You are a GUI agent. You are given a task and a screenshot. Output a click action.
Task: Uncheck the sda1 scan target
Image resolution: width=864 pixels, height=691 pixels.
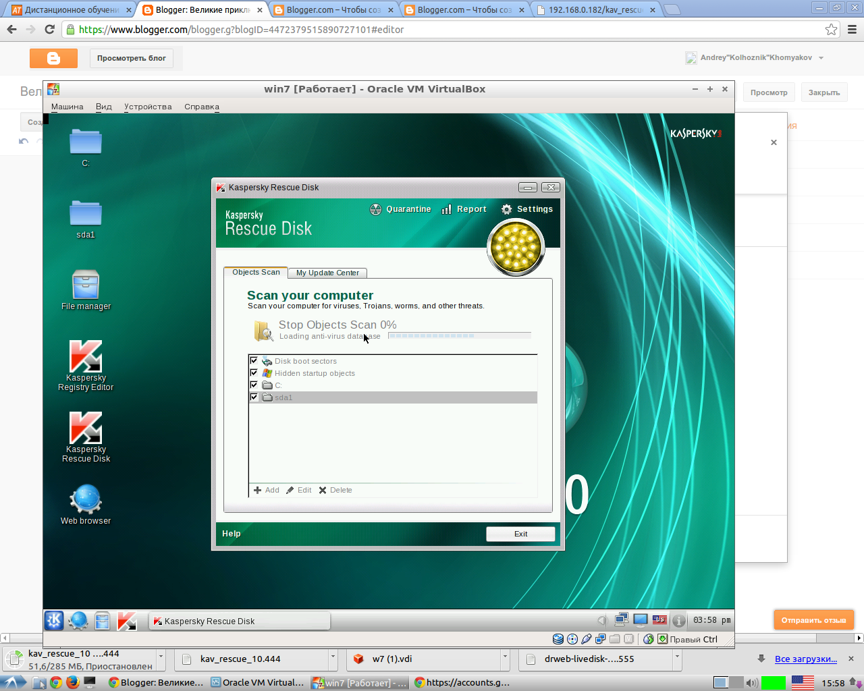(254, 397)
